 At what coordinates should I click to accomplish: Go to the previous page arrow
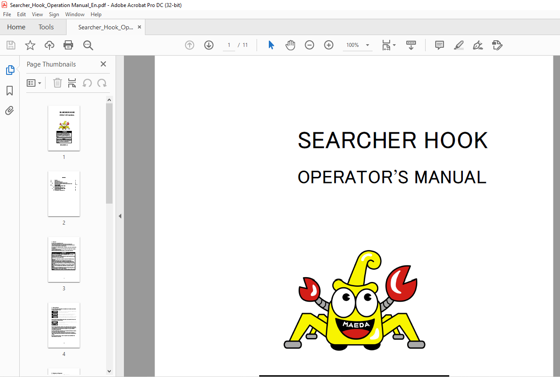pos(190,45)
